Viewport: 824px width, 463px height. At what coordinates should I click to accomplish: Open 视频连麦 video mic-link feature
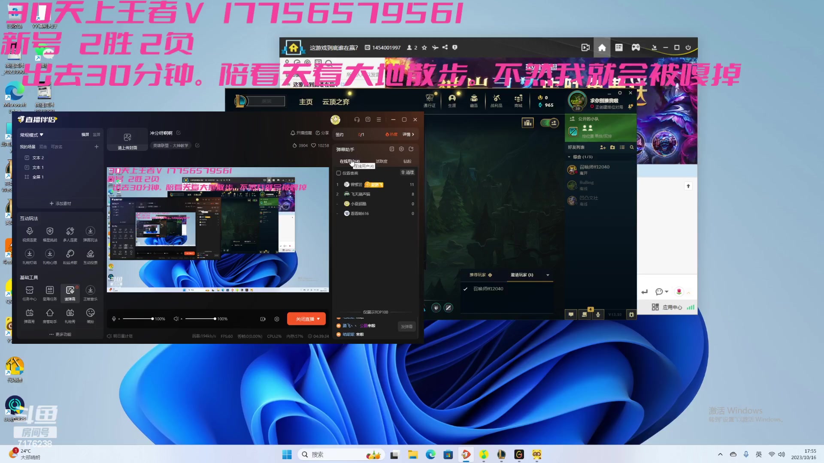click(30, 234)
